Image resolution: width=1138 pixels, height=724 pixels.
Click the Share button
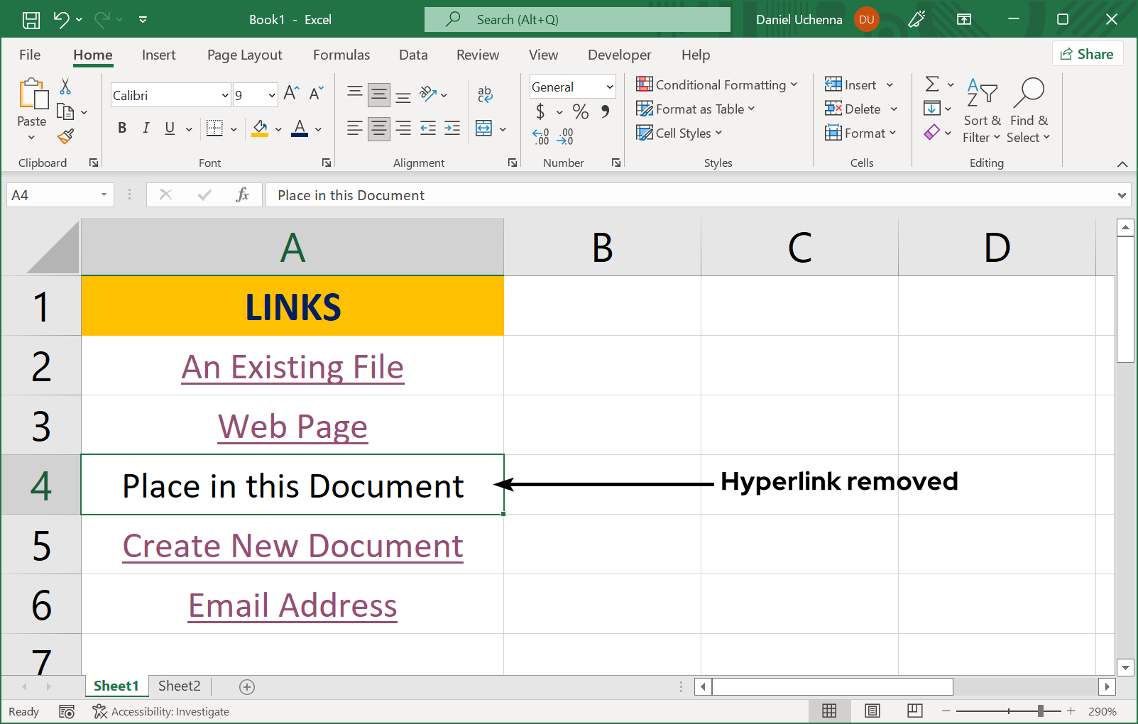1088,53
